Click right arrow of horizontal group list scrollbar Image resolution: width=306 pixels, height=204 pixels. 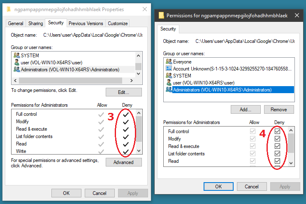(132, 80)
